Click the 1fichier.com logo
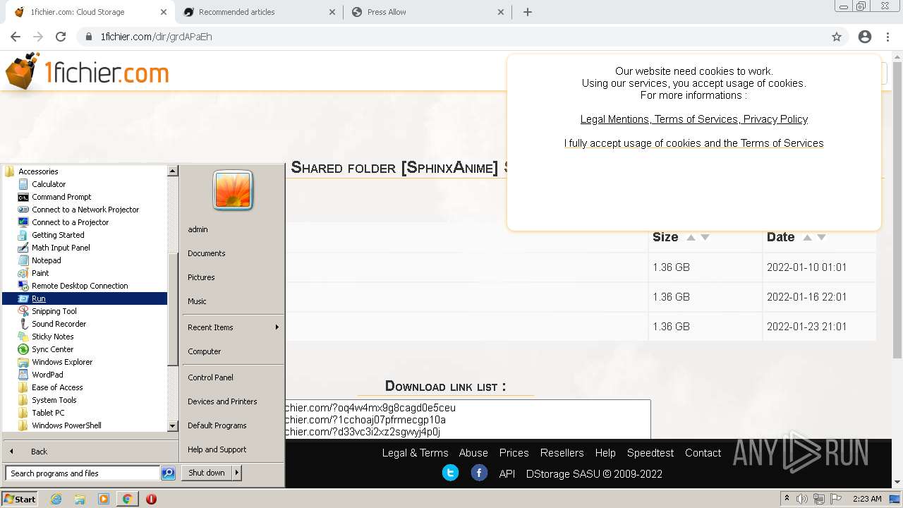This screenshot has width=903, height=508. pos(87,72)
